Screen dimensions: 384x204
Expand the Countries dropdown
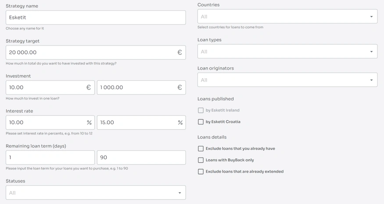click(287, 17)
